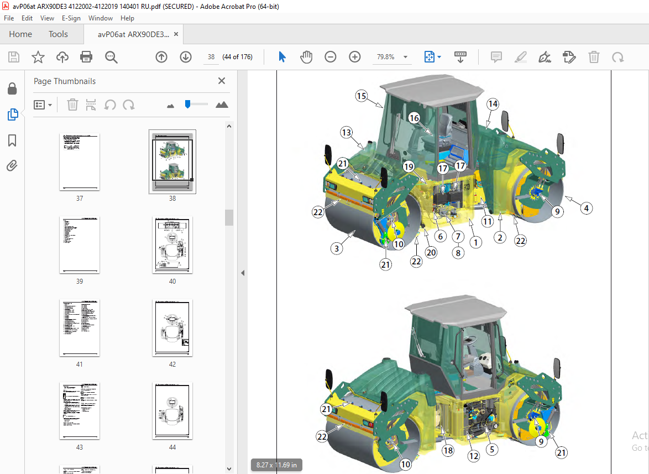Open the Edit menu
The width and height of the screenshot is (649, 474).
(27, 18)
